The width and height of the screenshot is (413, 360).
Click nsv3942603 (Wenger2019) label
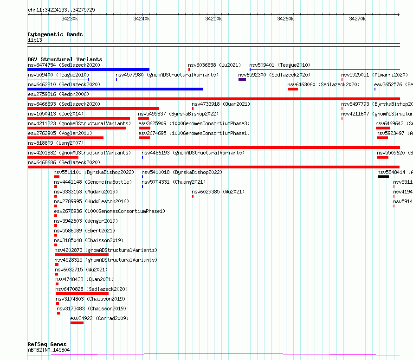point(86,221)
